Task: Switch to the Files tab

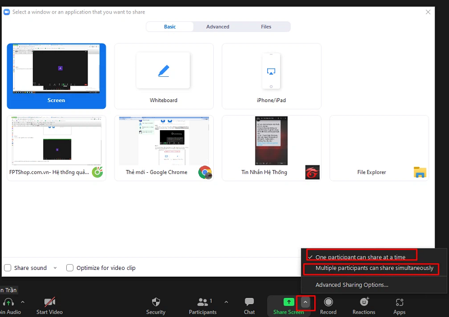Action: [266, 26]
